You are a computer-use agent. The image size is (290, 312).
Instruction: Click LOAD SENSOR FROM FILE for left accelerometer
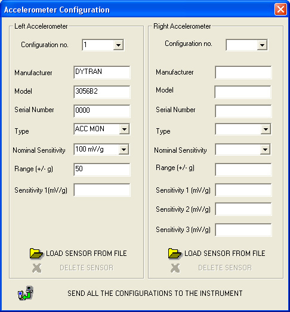[x=87, y=254]
